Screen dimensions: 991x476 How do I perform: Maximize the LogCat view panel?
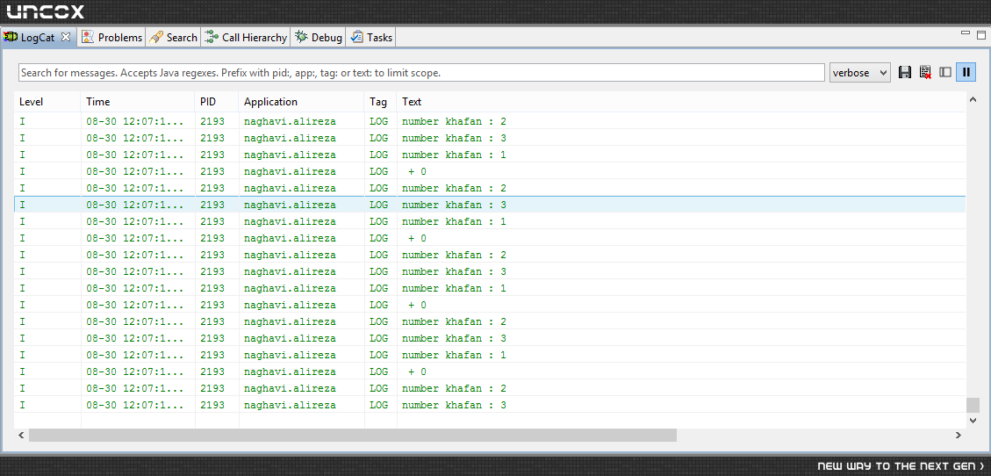click(x=981, y=33)
